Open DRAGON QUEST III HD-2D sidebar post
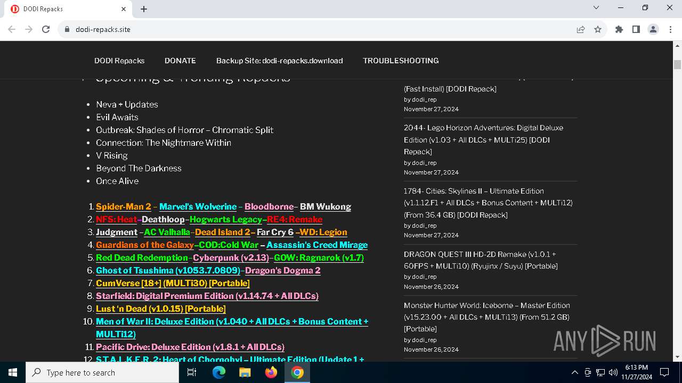This screenshot has width=682, height=383. (x=481, y=260)
